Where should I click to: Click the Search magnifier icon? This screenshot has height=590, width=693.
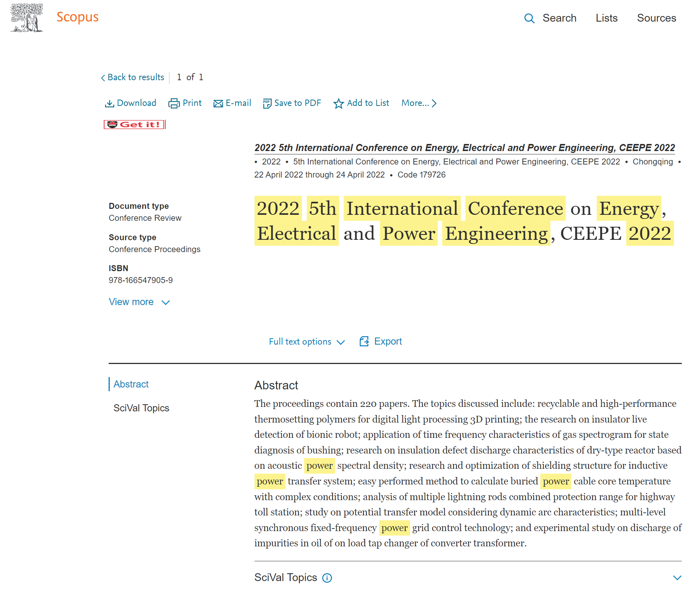pyautogui.click(x=529, y=18)
